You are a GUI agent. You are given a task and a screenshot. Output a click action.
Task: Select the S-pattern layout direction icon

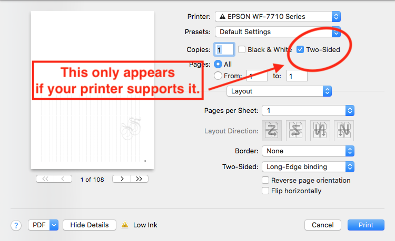[296, 131]
